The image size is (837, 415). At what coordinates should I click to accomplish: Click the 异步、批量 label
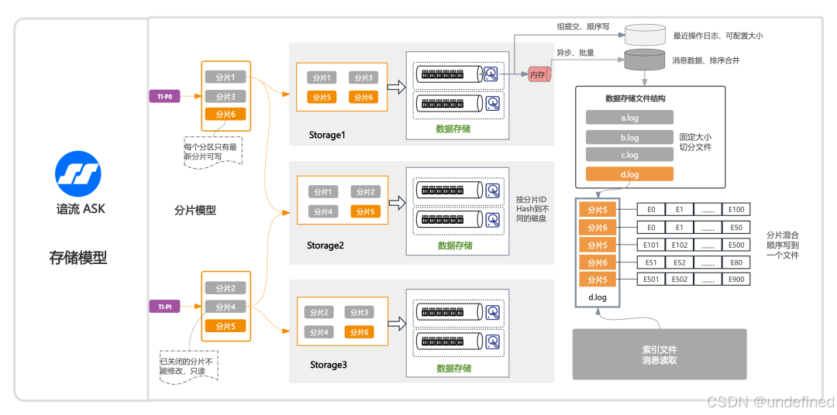point(576,53)
